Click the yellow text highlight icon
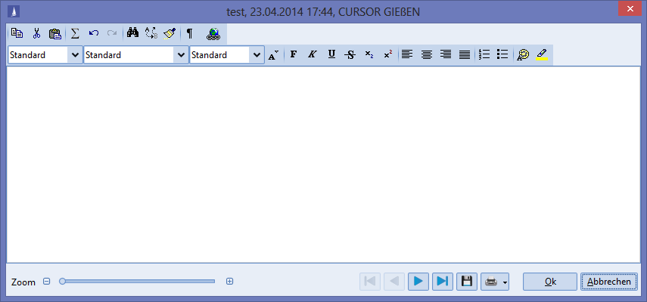 542,55
